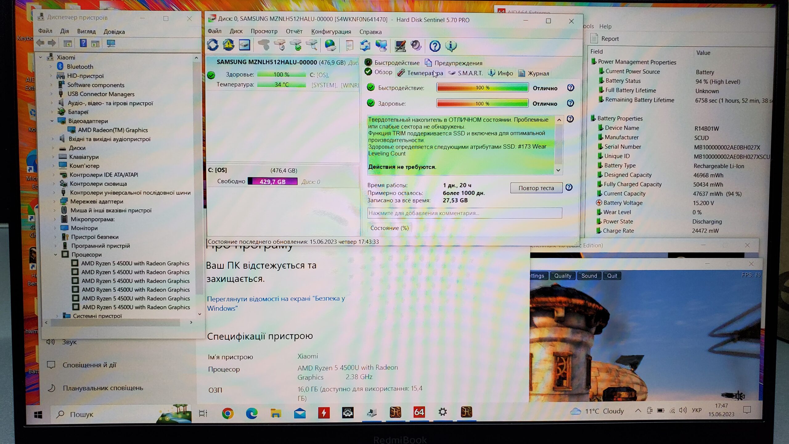Image resolution: width=789 pixels, height=444 pixels.
Task: Click the help icon beside the Здоровье bar
Action: [570, 103]
